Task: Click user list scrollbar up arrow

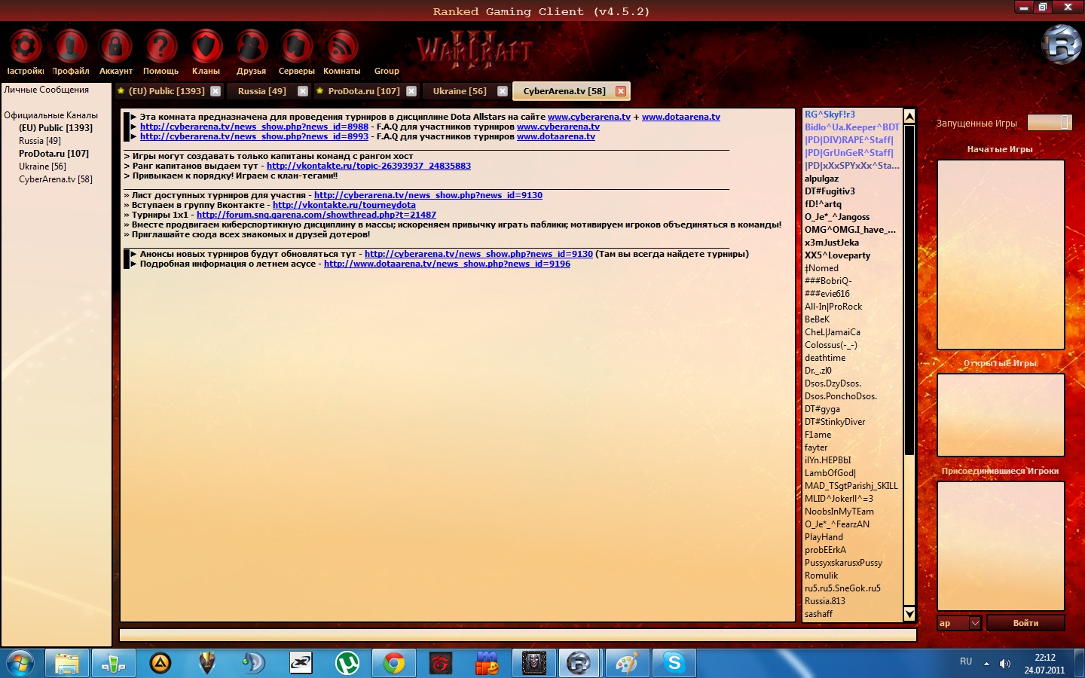Action: pos(909,116)
